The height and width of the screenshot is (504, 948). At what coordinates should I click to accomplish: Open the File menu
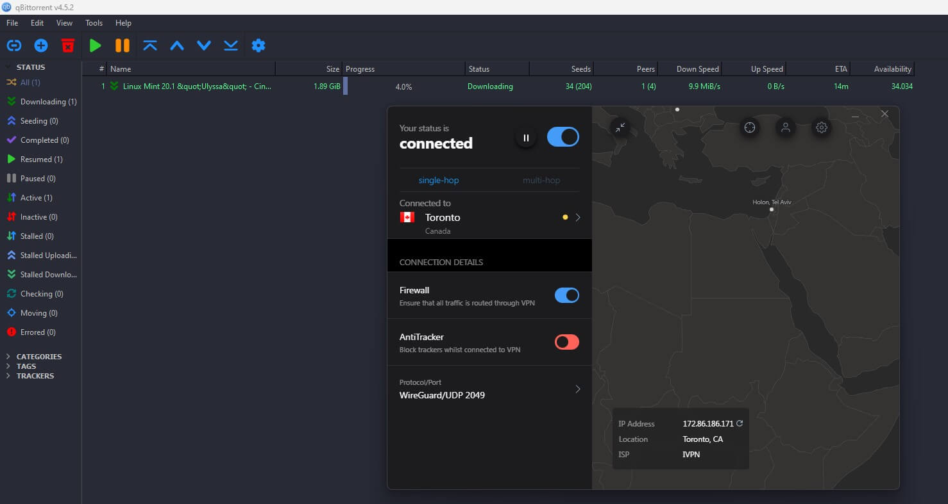pyautogui.click(x=12, y=23)
